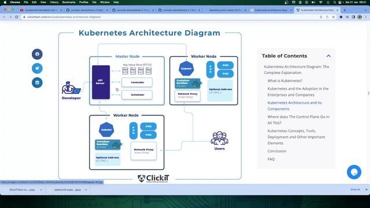
Task: Switch to Operating etcd clusters tab
Action: click(225, 10)
